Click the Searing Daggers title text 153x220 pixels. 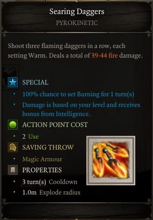(77, 11)
